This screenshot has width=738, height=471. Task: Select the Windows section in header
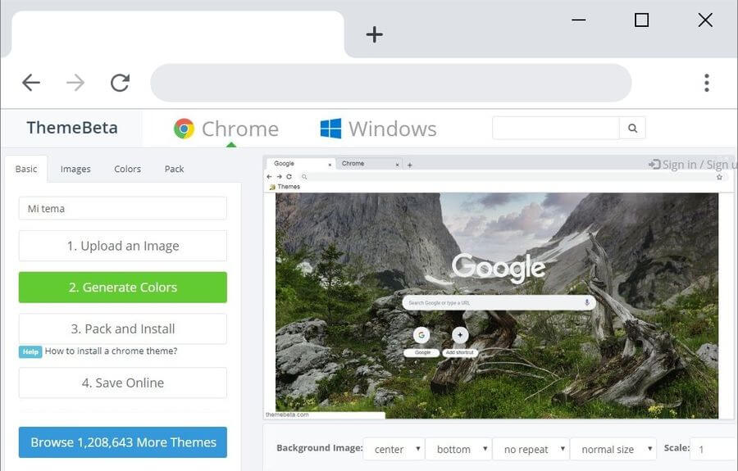click(x=378, y=129)
